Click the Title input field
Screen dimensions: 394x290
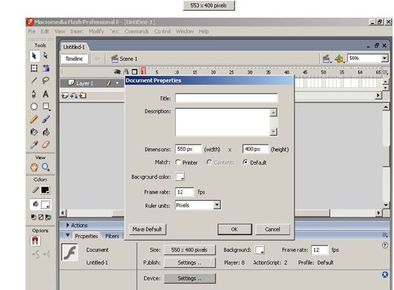pos(226,98)
